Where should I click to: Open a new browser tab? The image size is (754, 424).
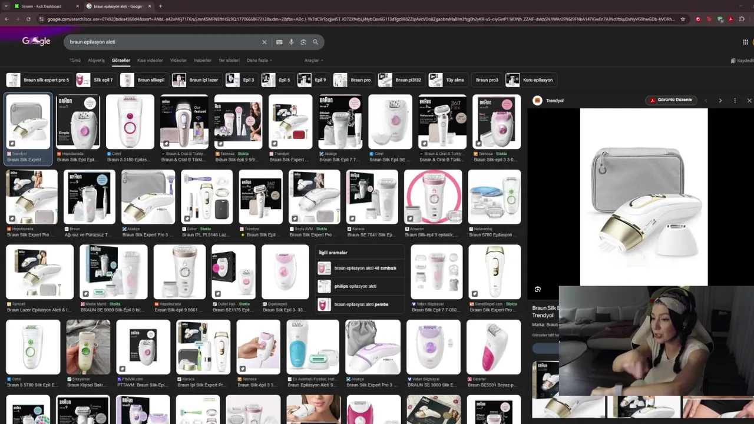tap(161, 6)
